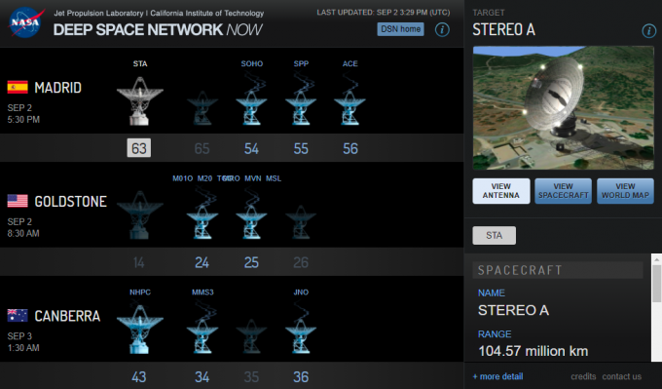
Task: Click antenna number 56
Action: pos(350,149)
